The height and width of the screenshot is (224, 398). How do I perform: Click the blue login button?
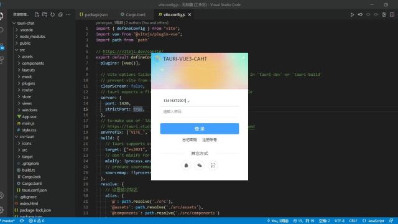click(200, 129)
